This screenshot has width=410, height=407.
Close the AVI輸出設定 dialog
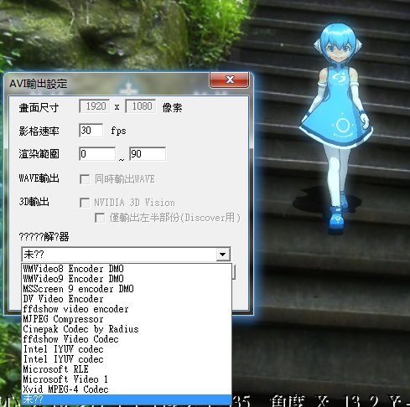click(x=230, y=80)
